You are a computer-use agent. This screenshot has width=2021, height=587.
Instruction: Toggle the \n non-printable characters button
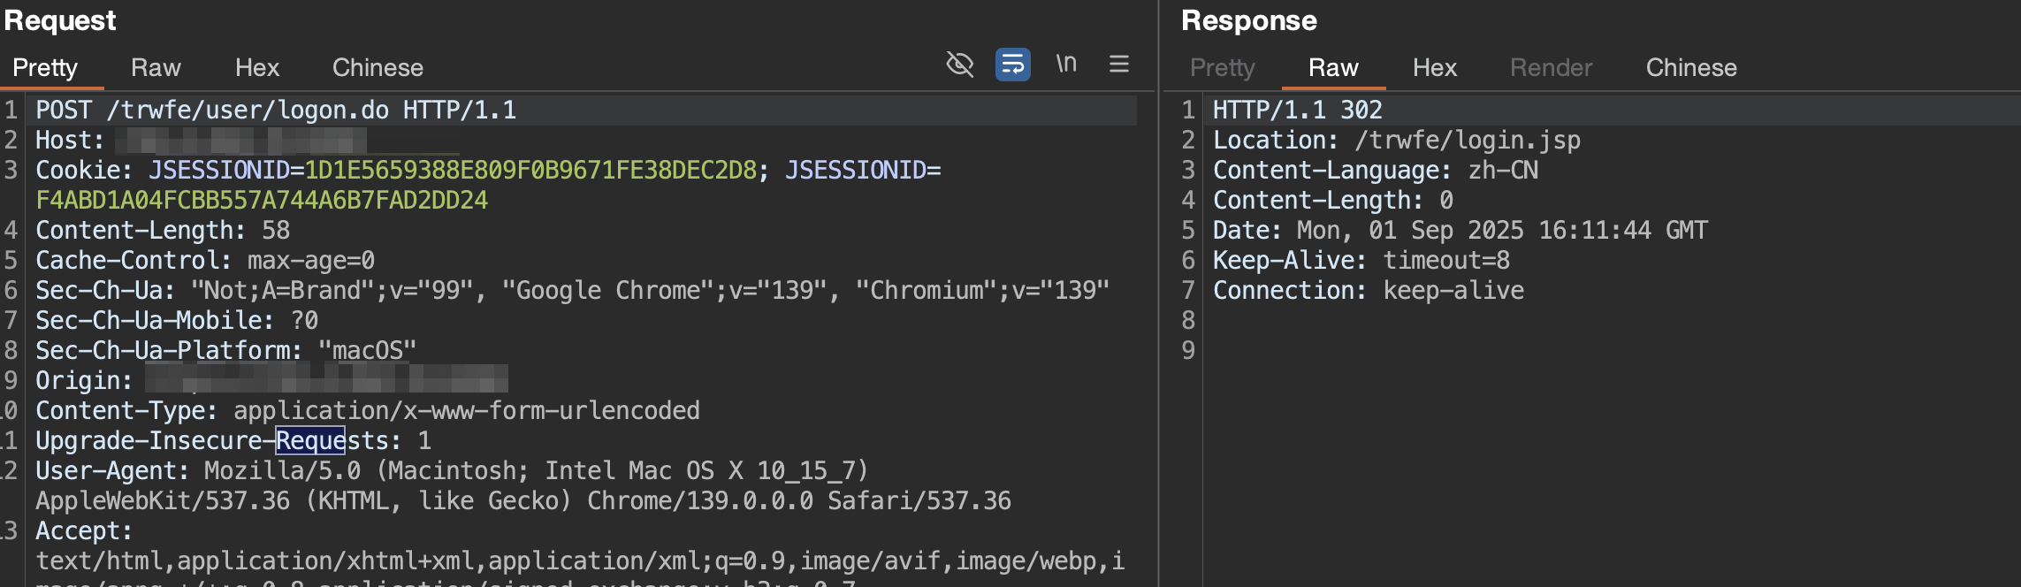point(1066,65)
